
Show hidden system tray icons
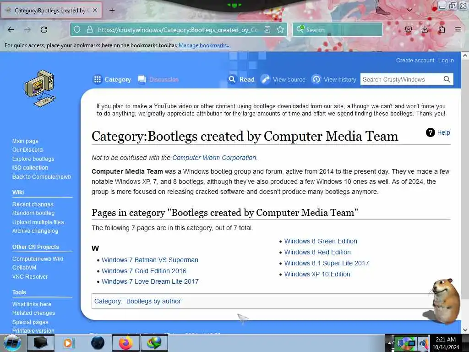click(x=389, y=343)
